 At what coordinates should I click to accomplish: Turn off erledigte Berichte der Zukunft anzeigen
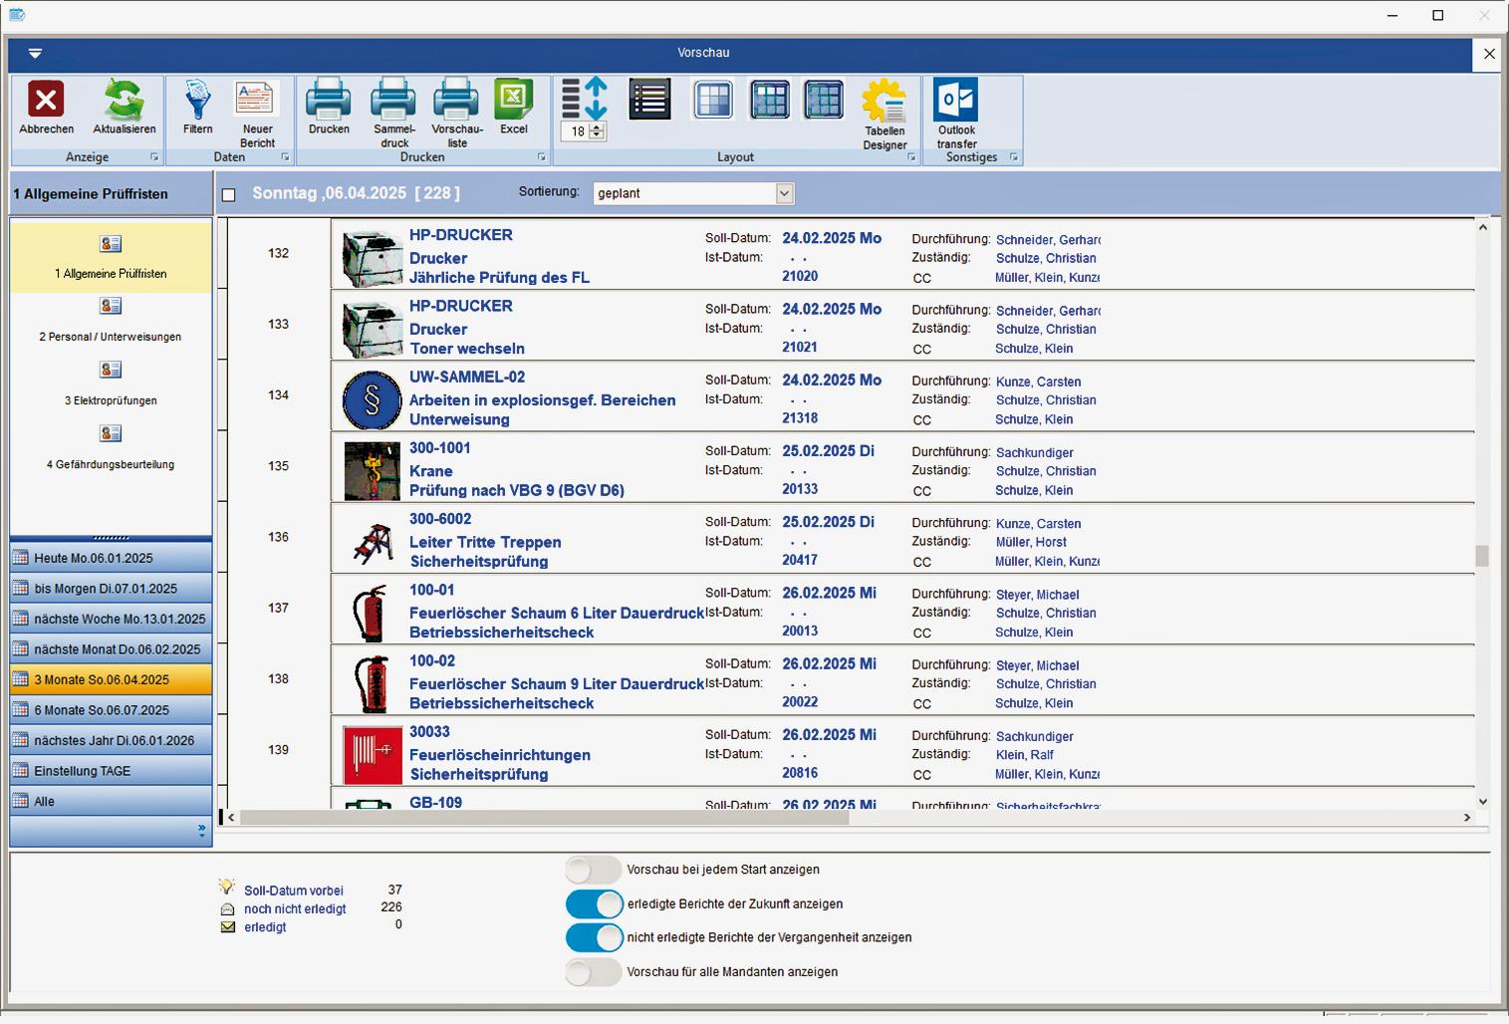click(x=594, y=903)
